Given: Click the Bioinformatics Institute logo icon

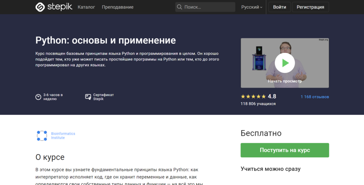Looking at the screenshot, I should (x=42, y=136).
